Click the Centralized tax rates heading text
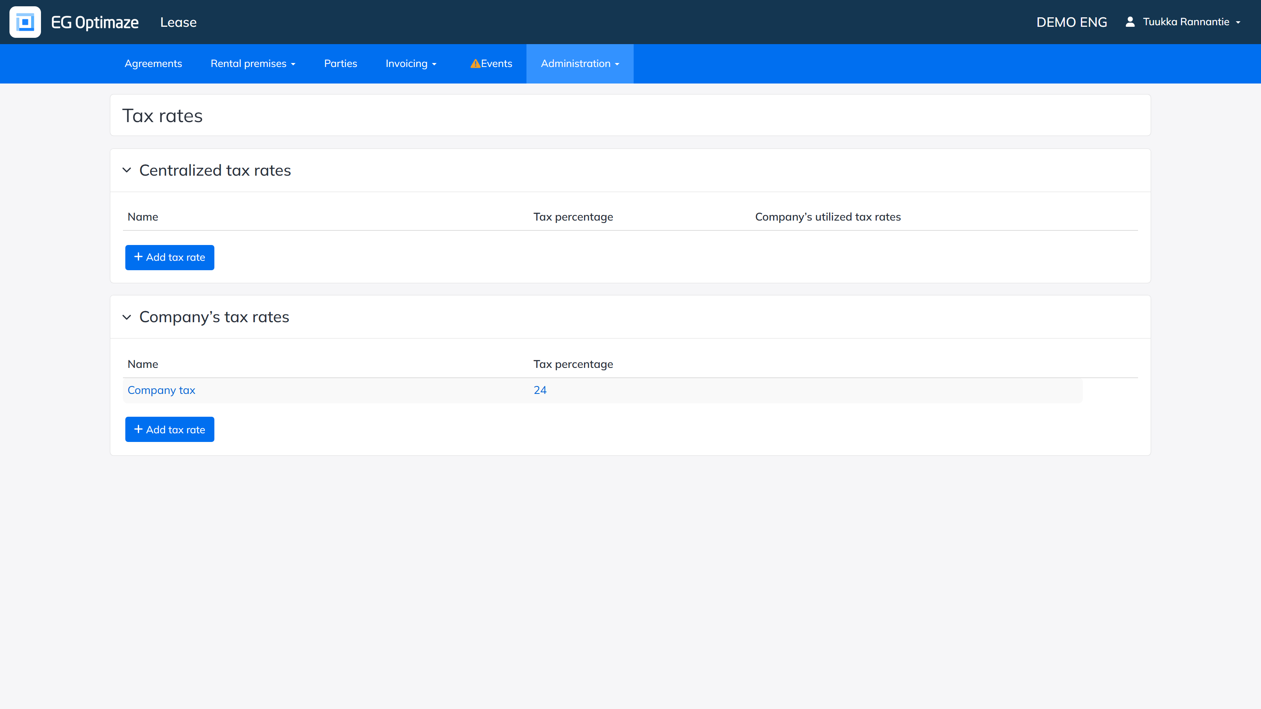Viewport: 1261px width, 709px height. click(216, 170)
